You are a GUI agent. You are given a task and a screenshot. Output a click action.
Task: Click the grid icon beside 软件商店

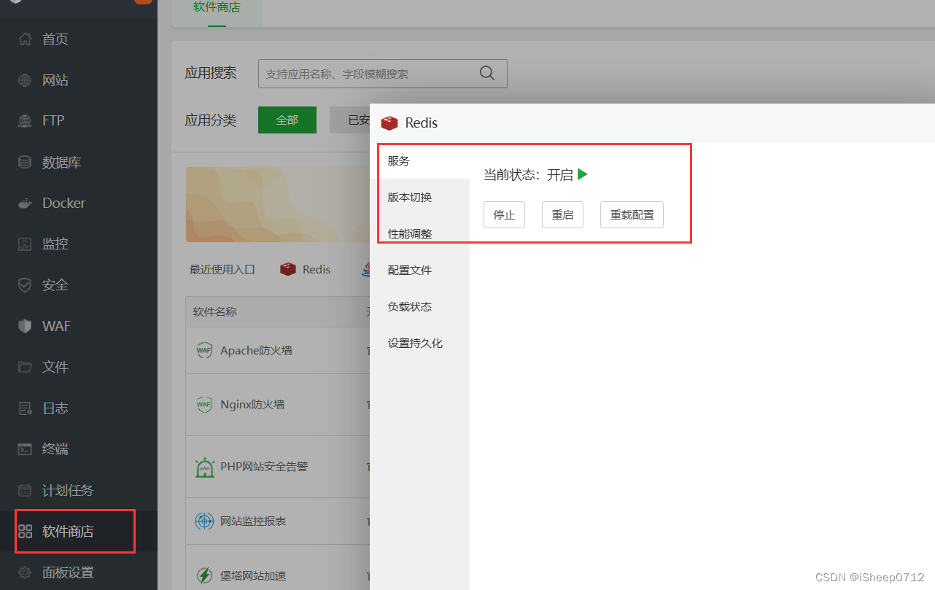(x=26, y=532)
